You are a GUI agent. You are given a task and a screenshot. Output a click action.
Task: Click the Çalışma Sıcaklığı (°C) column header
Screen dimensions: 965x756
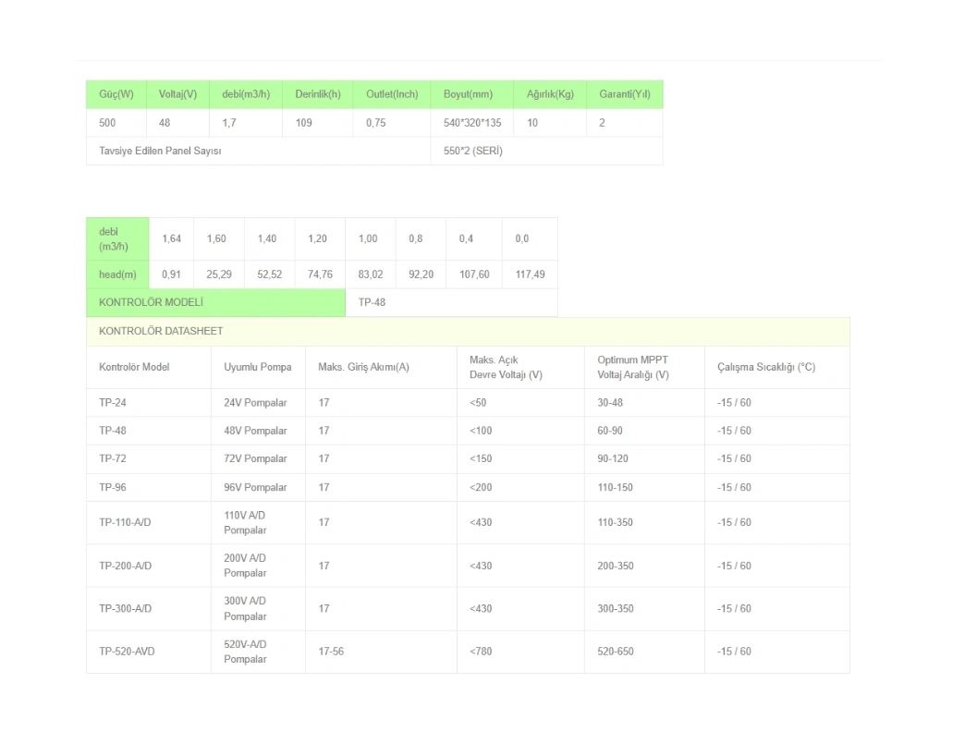coord(766,367)
